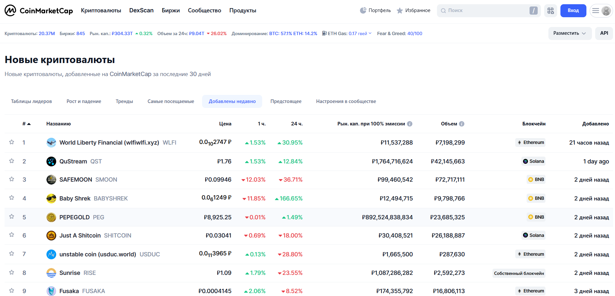Add Sunrise RISE to watchlist
615x296 pixels.
(12, 273)
